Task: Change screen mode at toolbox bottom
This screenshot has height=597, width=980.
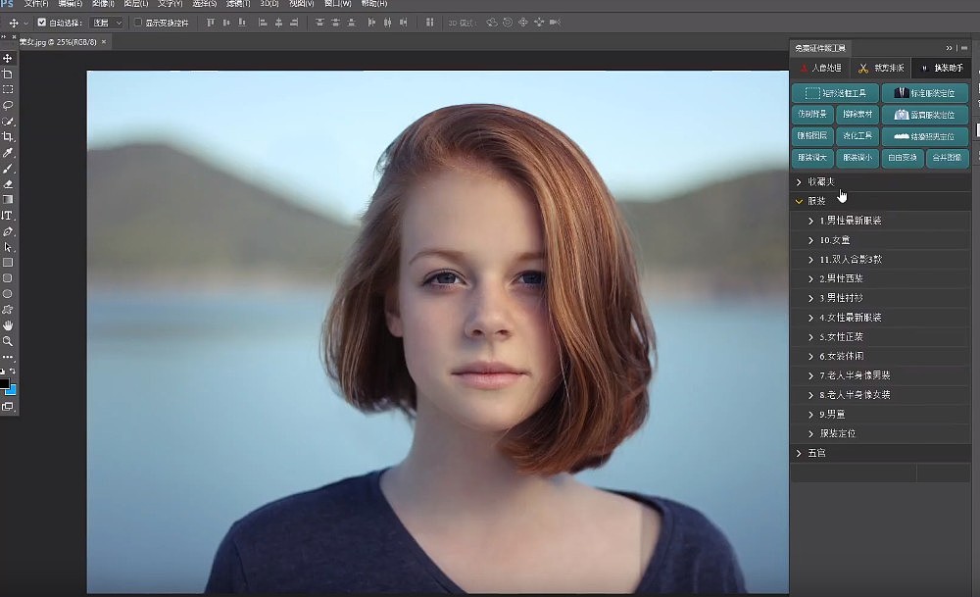Action: (8, 407)
